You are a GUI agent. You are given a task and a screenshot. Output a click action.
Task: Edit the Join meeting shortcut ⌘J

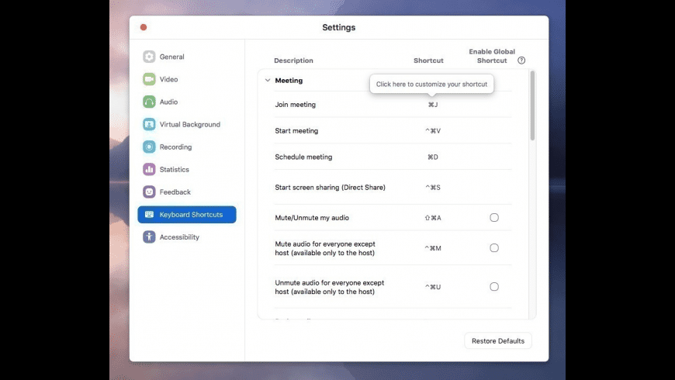click(433, 105)
